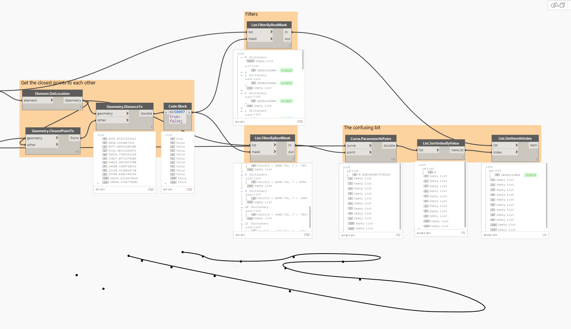Open list port chevron on List.GetItemAtIndex
This screenshot has width=571, height=329.
pos(517,145)
